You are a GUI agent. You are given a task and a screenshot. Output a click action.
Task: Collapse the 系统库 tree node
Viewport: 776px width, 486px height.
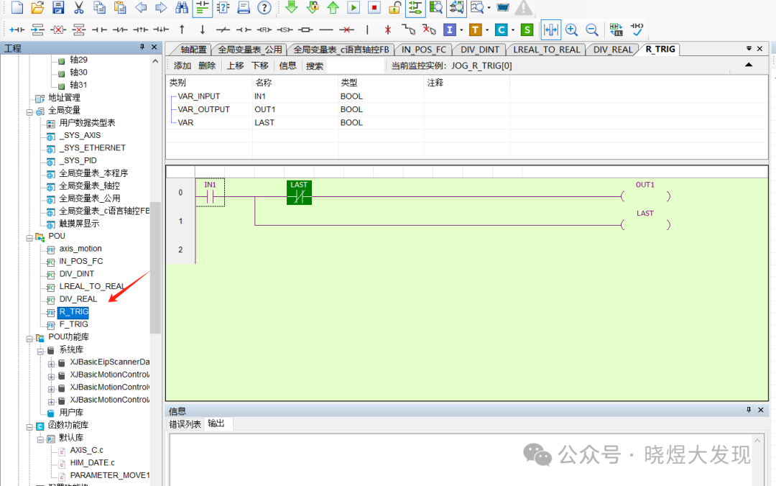[40, 352]
